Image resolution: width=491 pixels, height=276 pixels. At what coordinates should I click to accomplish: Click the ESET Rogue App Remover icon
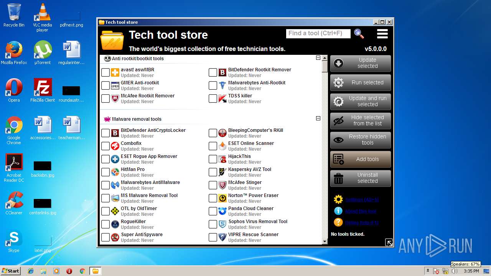(115, 159)
